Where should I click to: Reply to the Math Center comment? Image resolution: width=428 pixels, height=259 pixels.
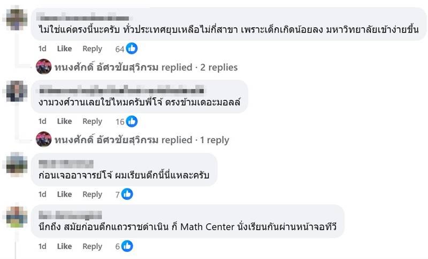pos(92,246)
